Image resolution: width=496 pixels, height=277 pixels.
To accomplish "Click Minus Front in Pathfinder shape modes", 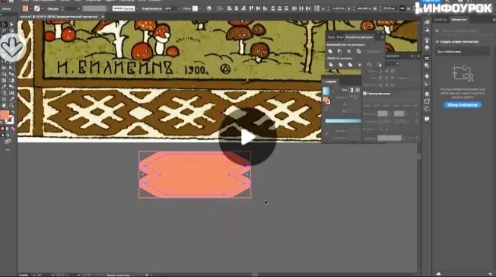I will (x=339, y=51).
